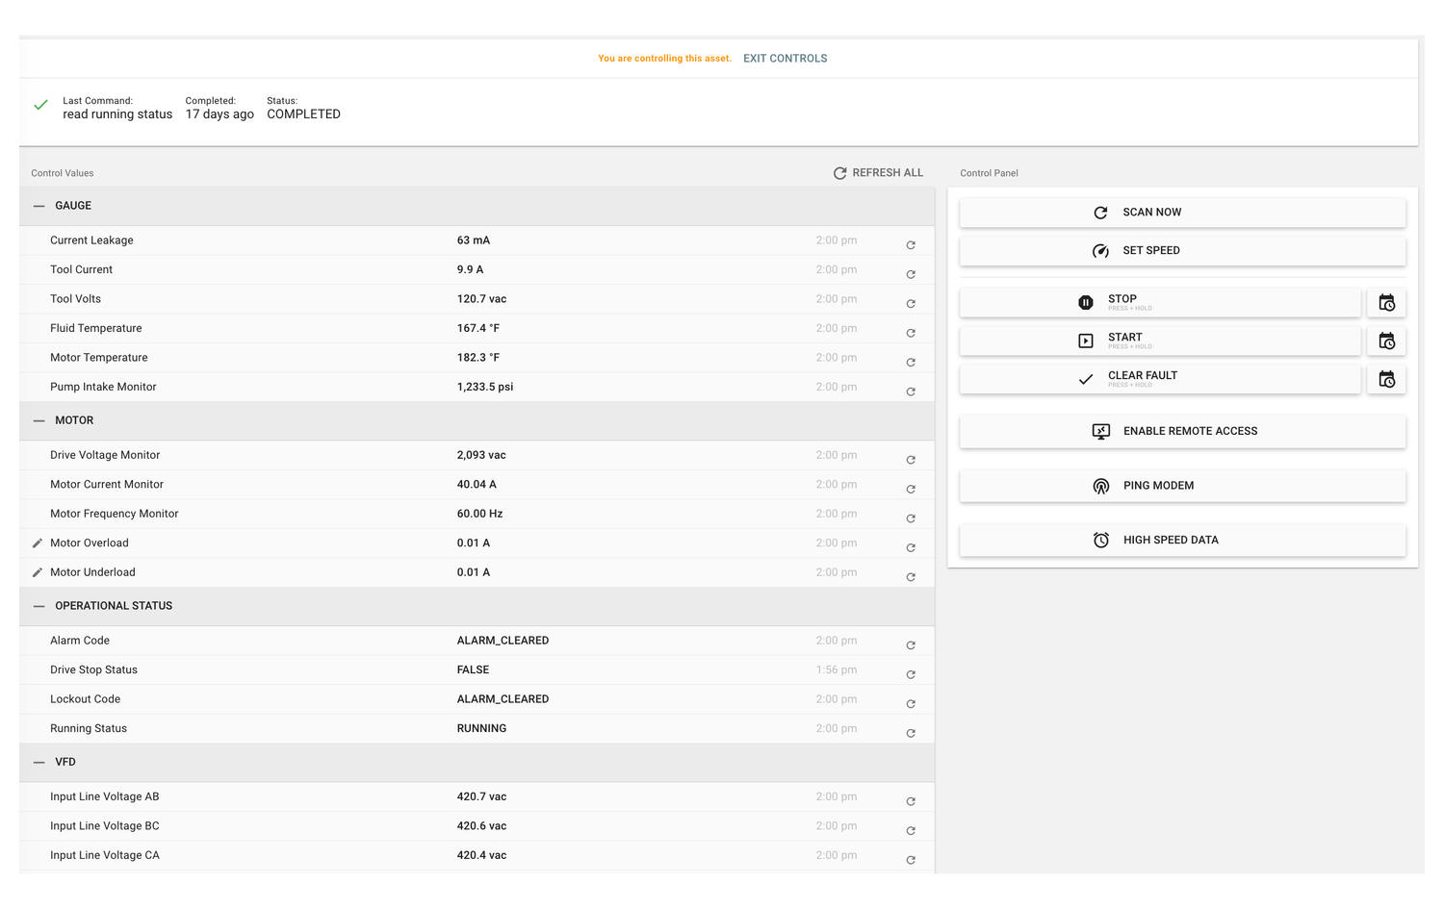Refresh the Current Leakage reading
The height and width of the screenshot is (909, 1444).
[x=911, y=245]
